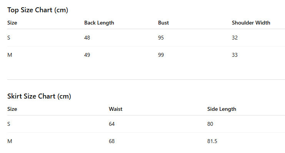
Task: Click shoulder width value 32
Action: coord(235,38)
